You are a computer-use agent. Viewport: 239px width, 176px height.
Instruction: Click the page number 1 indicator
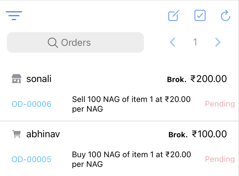(x=195, y=42)
